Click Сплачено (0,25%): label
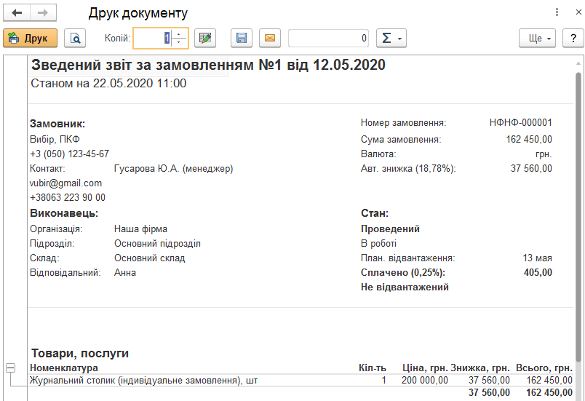 click(x=403, y=273)
